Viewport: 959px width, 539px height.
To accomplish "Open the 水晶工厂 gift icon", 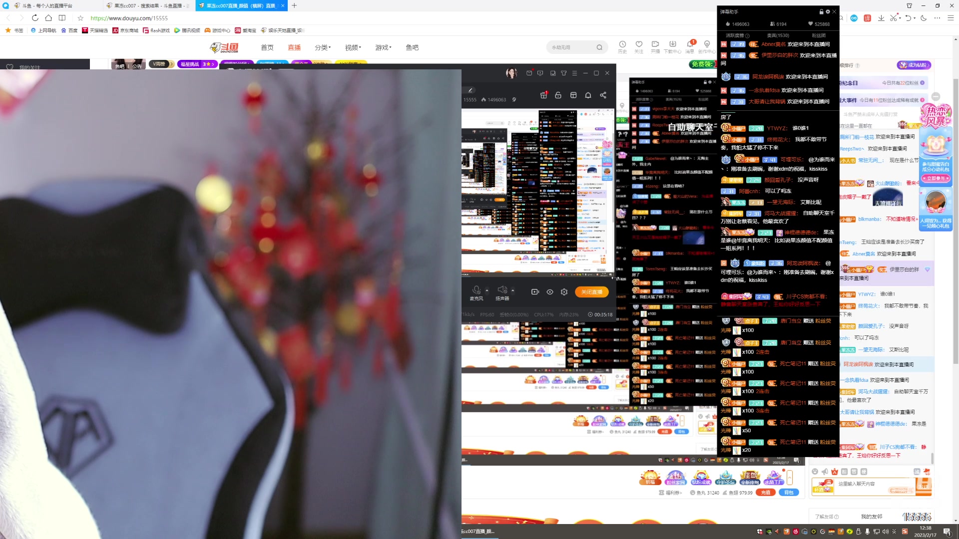I will 774,478.
